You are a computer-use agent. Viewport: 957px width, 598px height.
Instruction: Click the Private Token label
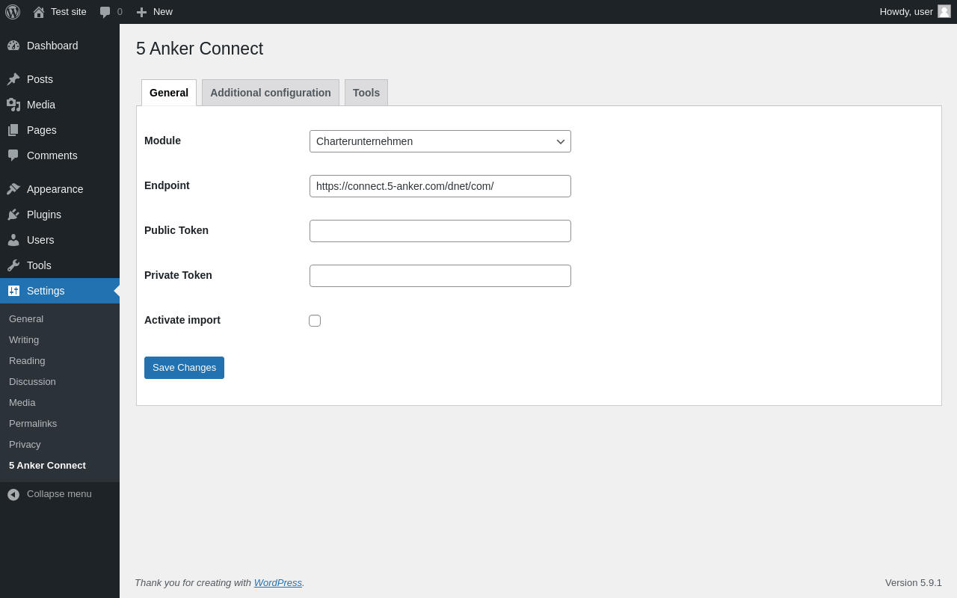[x=178, y=275]
